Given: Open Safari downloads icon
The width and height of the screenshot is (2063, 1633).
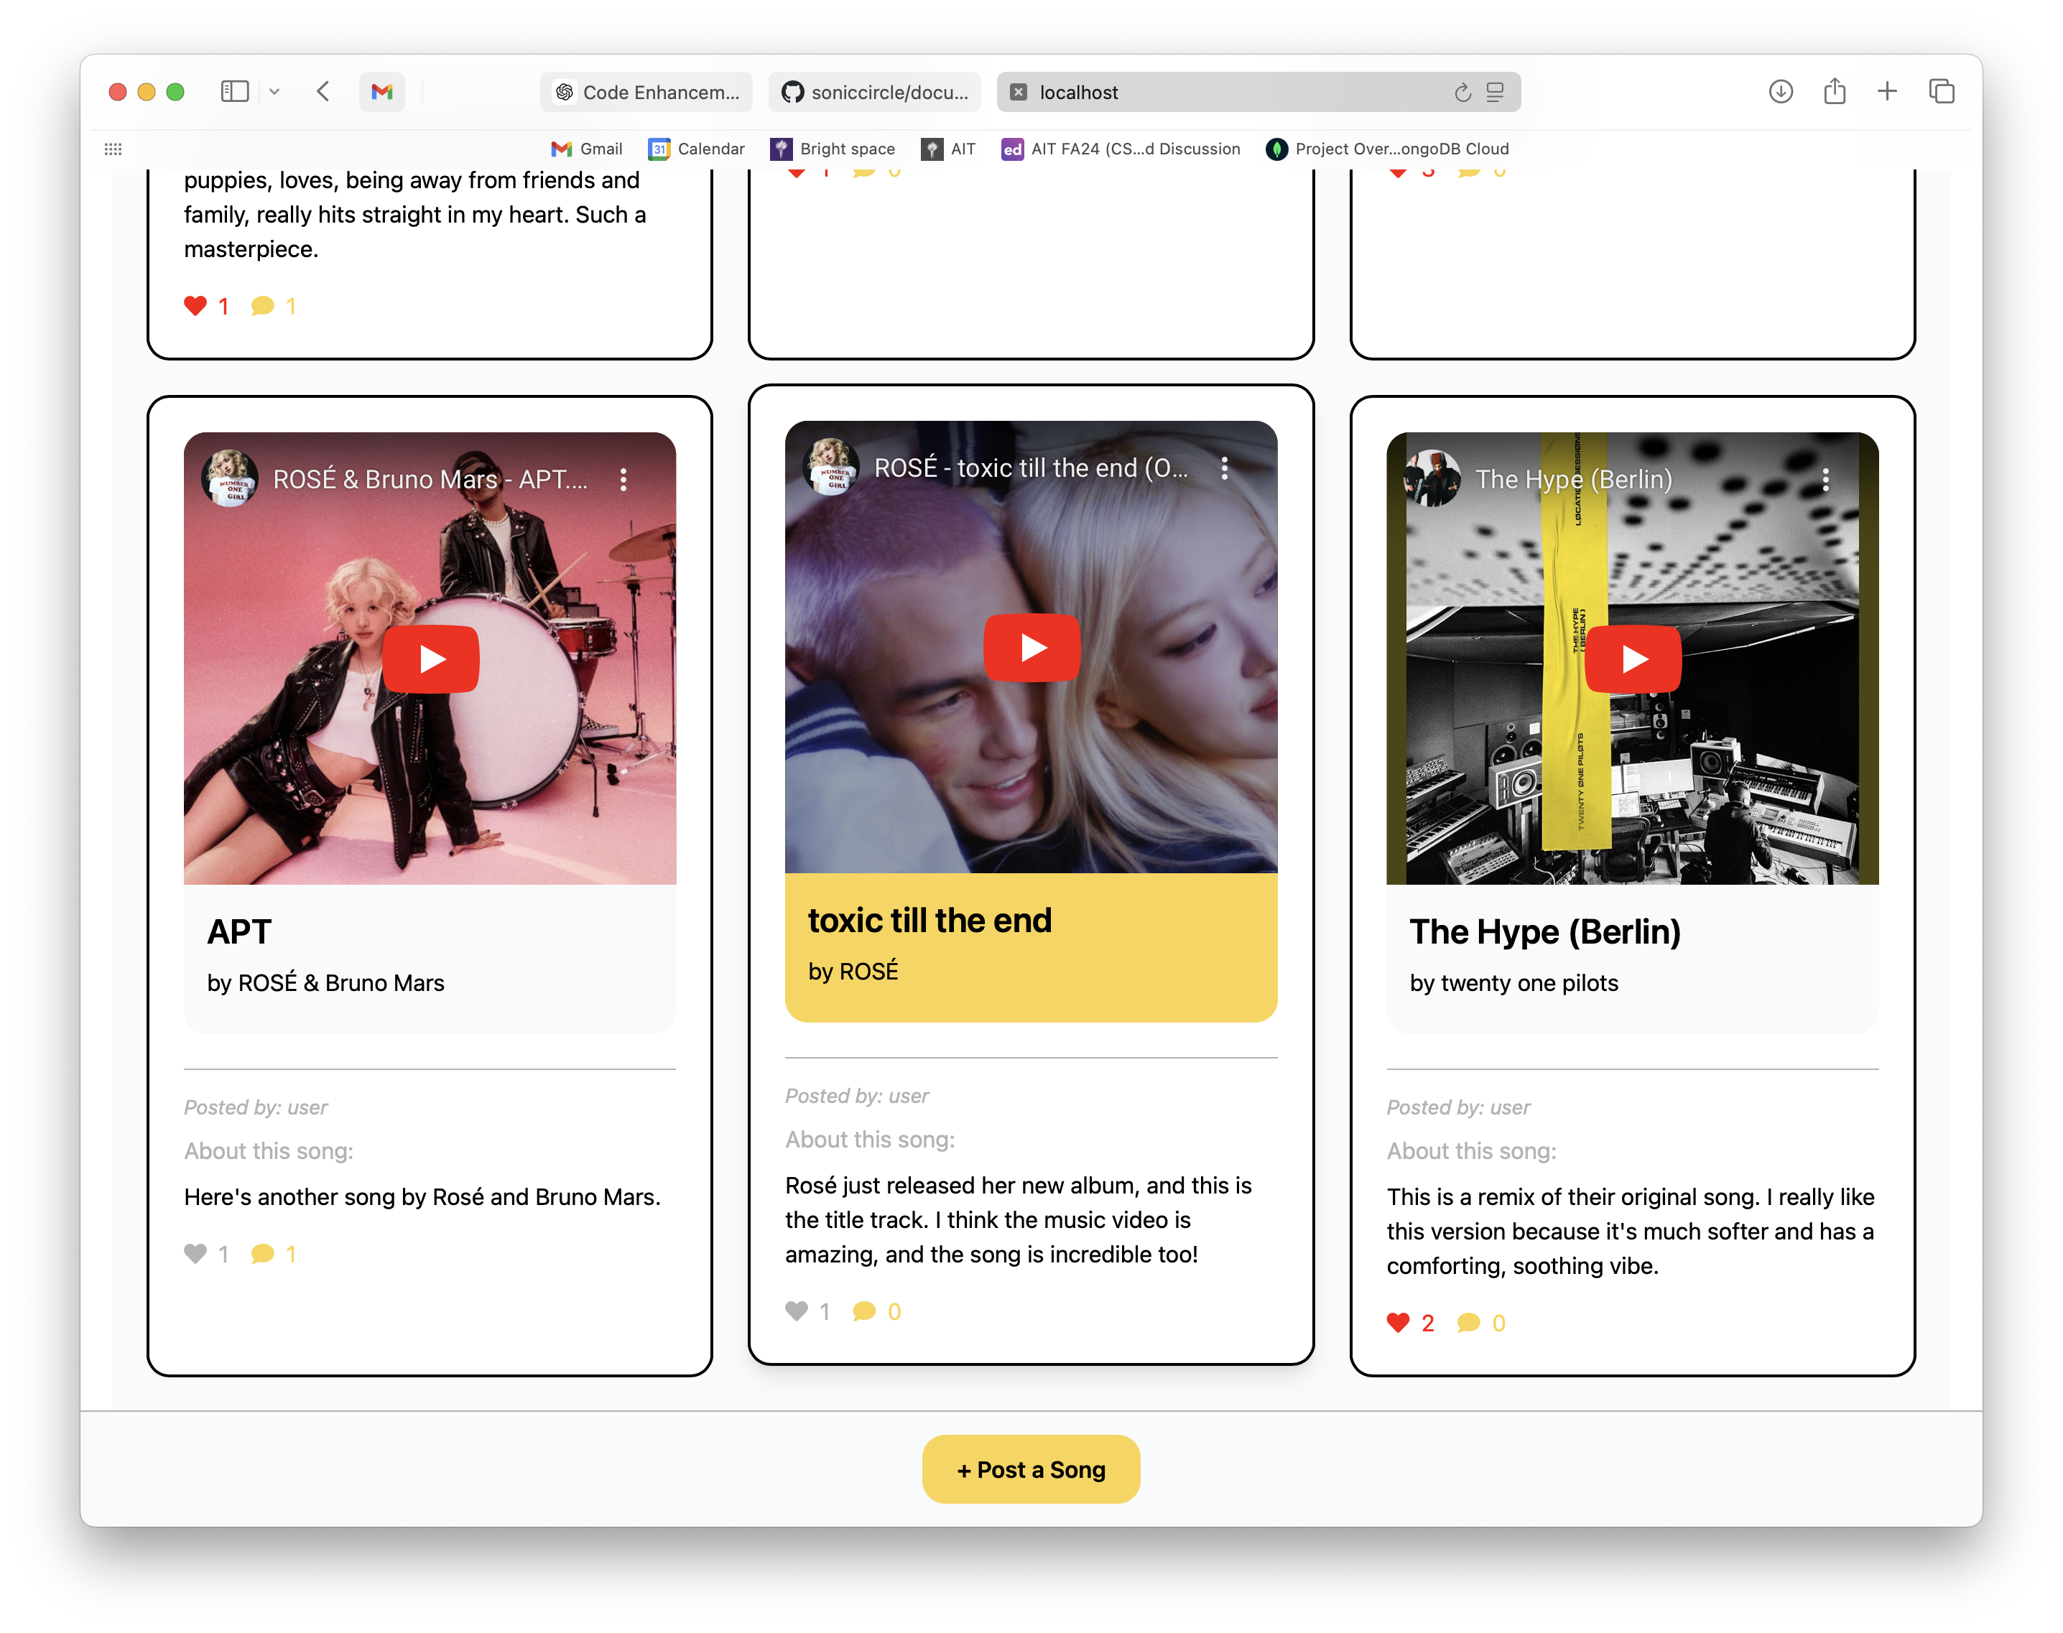Looking at the screenshot, I should tap(1780, 92).
